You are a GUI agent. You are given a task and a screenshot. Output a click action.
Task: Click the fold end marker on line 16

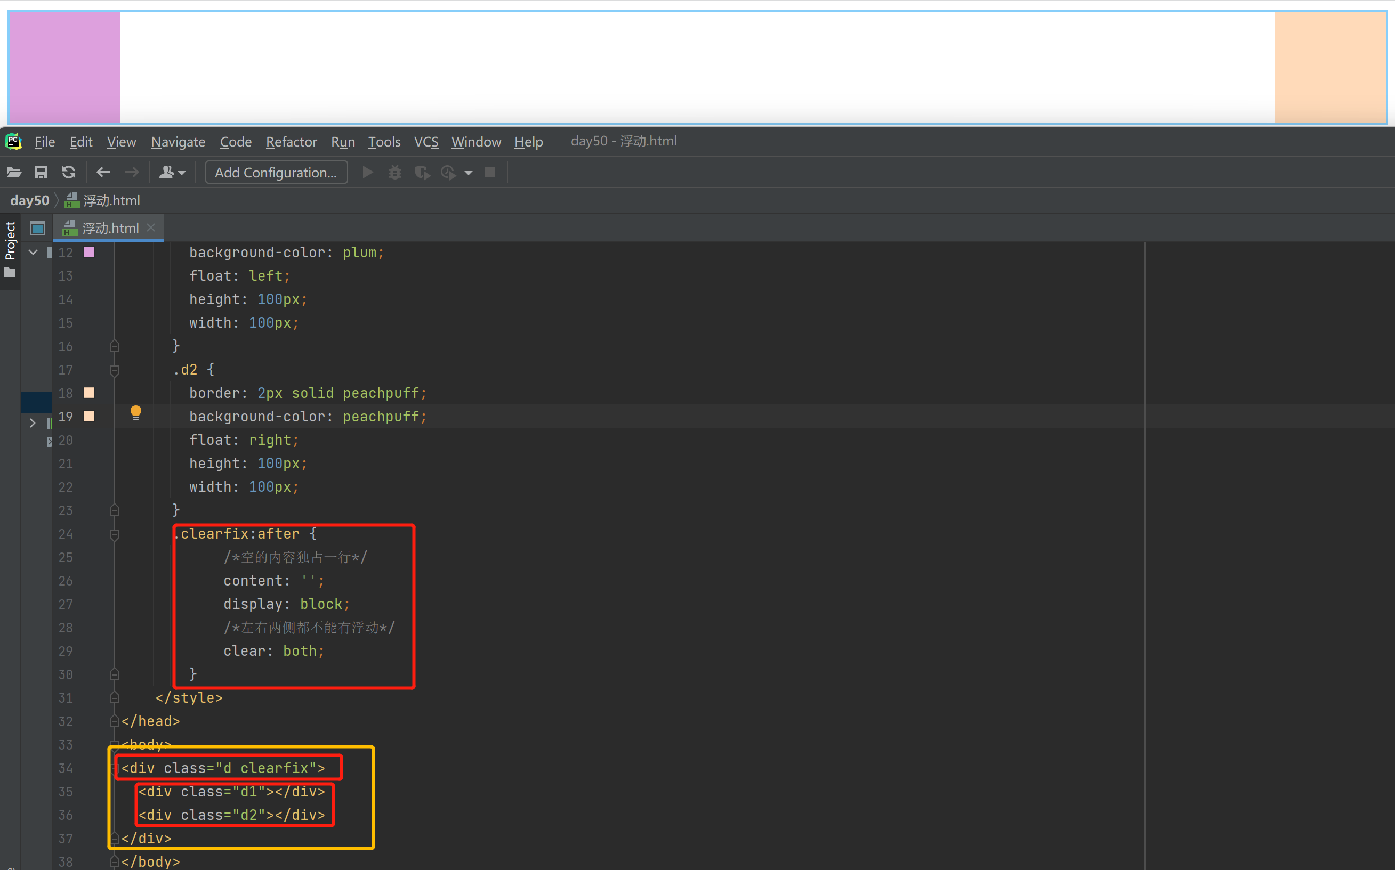click(115, 346)
